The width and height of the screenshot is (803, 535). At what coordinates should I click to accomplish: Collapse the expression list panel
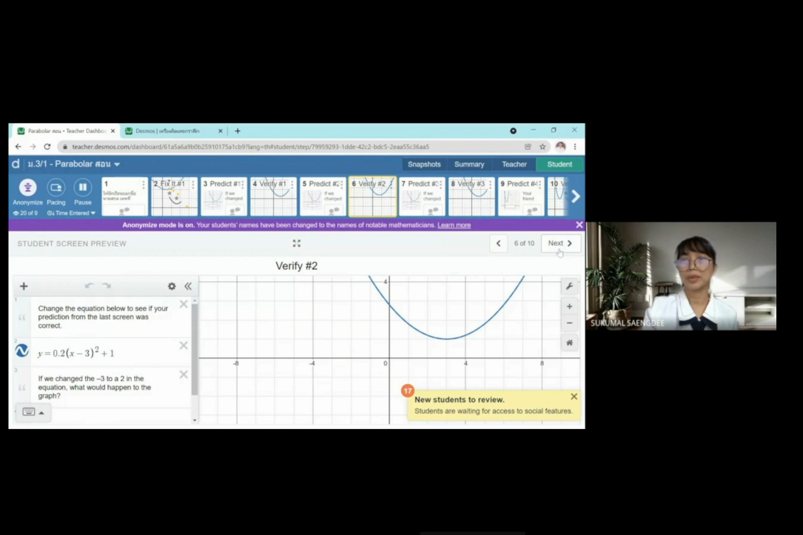188,286
